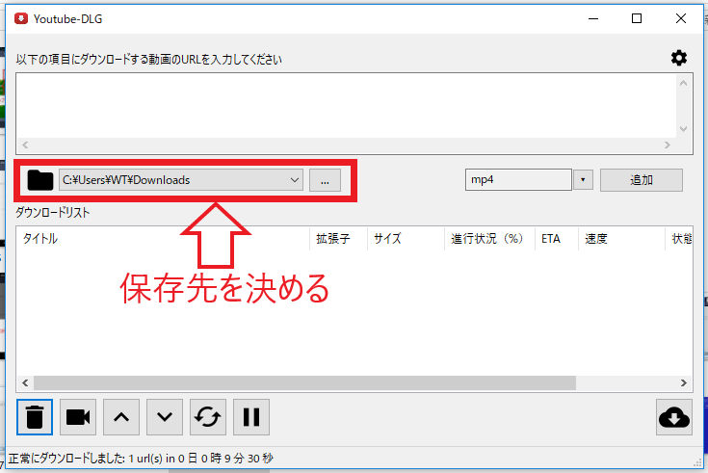Move selected item up with the arrow button
Viewport: 708px width, 473px height.
[x=121, y=417]
